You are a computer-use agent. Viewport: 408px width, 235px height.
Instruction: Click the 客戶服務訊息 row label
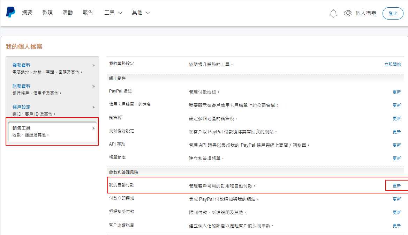tap(121, 225)
